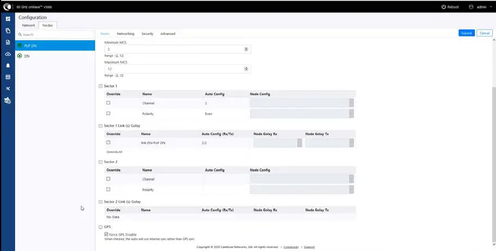Select the Radio sub-tab

[105, 34]
